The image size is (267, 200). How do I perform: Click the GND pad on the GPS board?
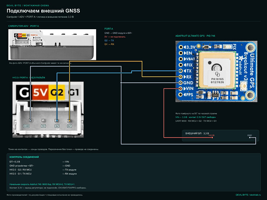point(181,83)
